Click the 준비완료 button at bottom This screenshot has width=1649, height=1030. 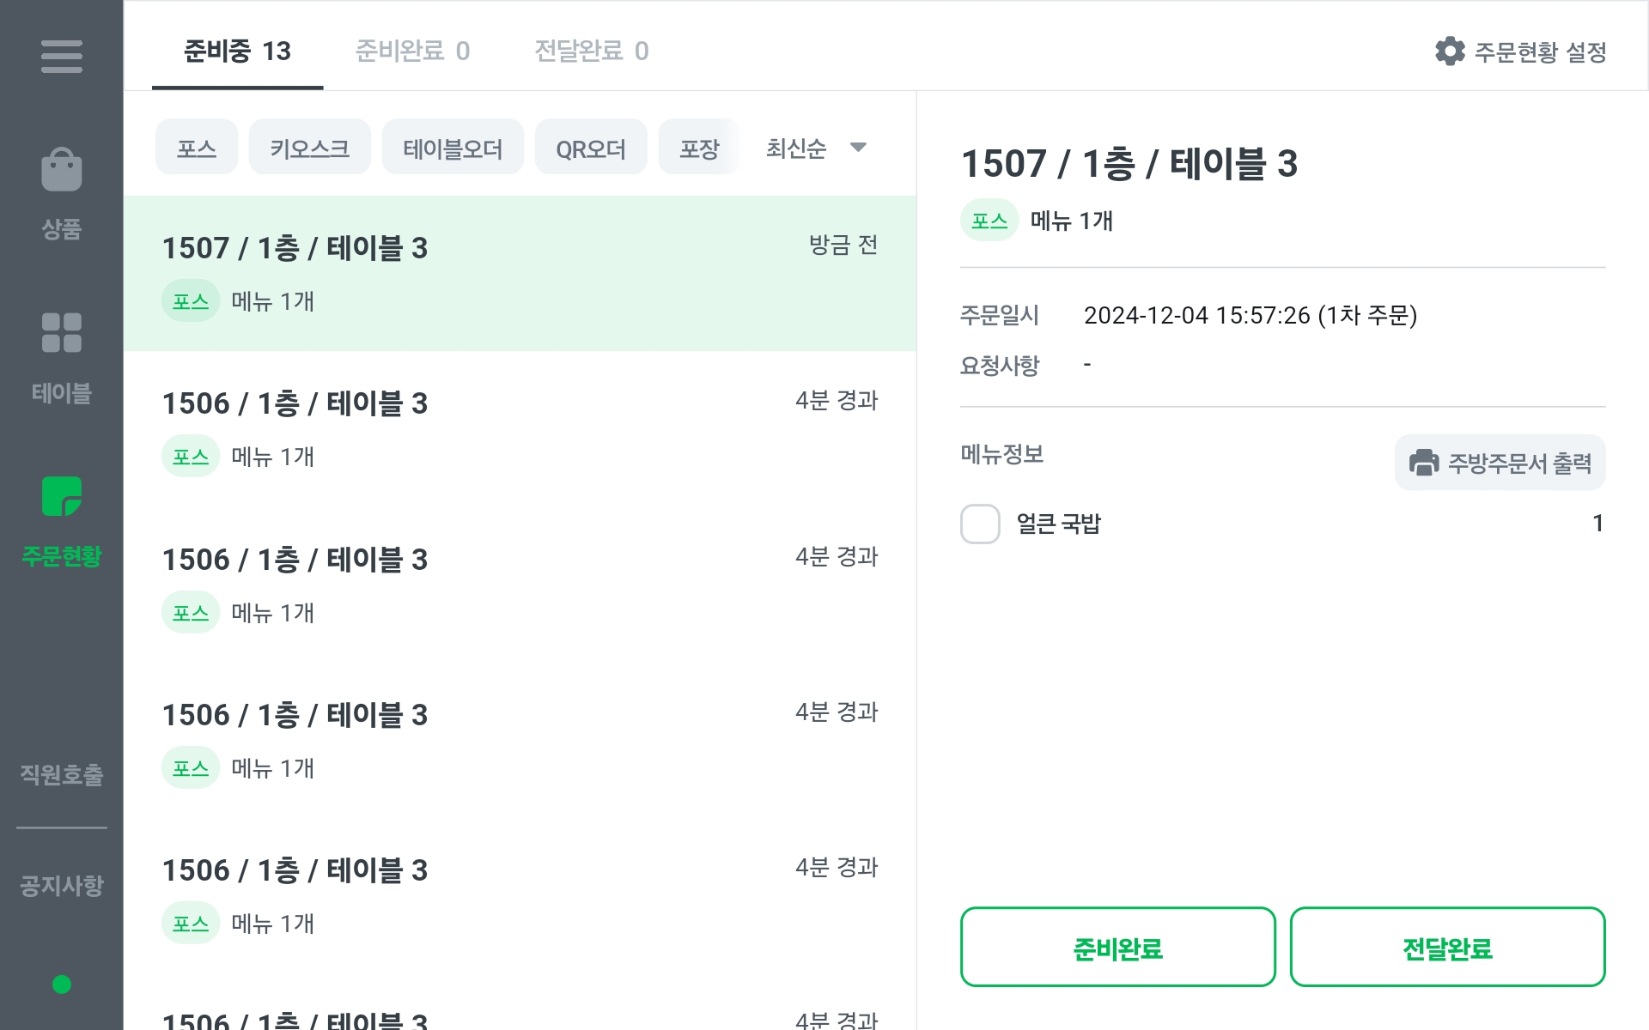point(1117,947)
